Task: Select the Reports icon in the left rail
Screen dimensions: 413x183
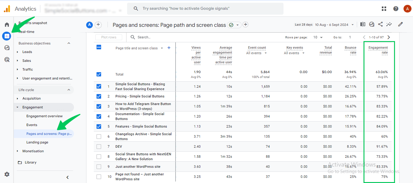Action: click(x=7, y=36)
